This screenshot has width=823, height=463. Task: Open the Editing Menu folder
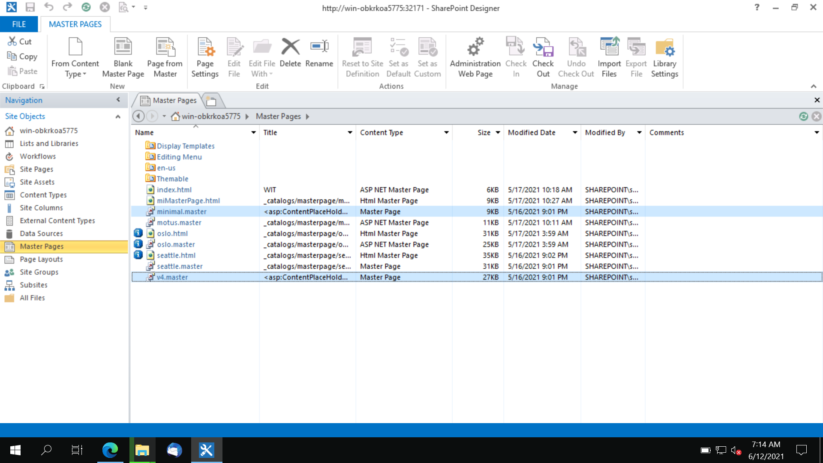click(179, 157)
